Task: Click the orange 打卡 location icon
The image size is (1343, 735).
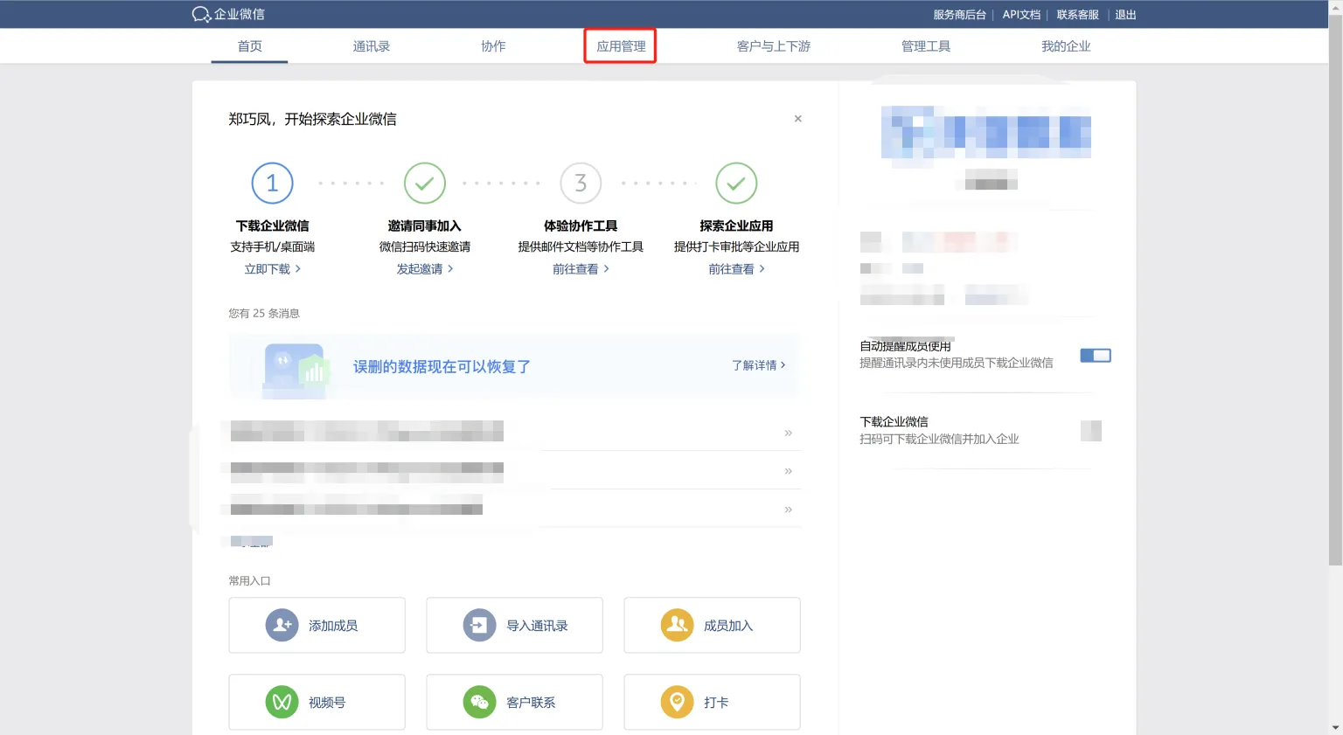Action: (x=677, y=702)
